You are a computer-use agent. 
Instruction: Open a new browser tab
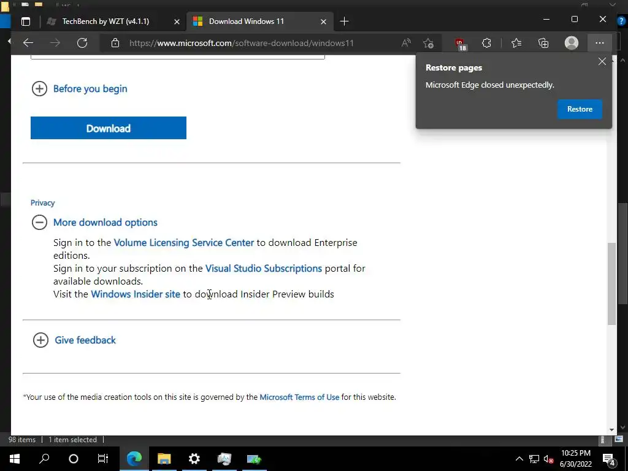[x=344, y=21]
